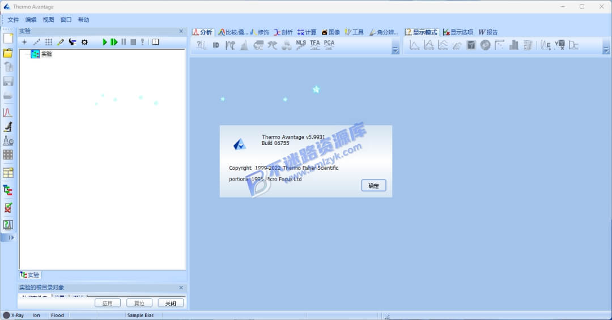Stop the experiment with gray square button
Image resolution: width=612 pixels, height=320 pixels.
pos(133,42)
